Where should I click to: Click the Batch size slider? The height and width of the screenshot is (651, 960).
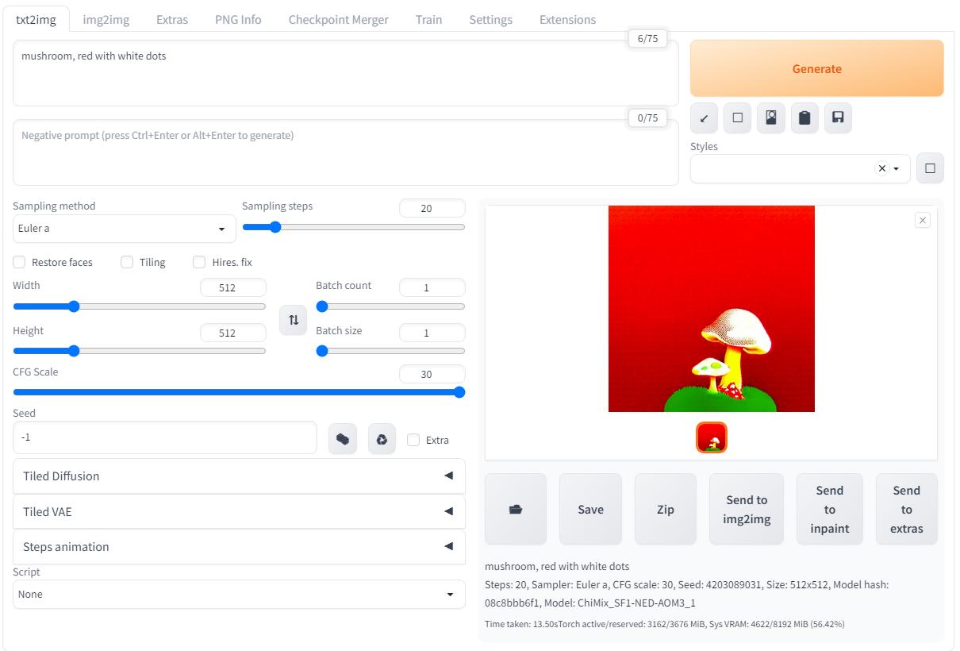tap(390, 351)
